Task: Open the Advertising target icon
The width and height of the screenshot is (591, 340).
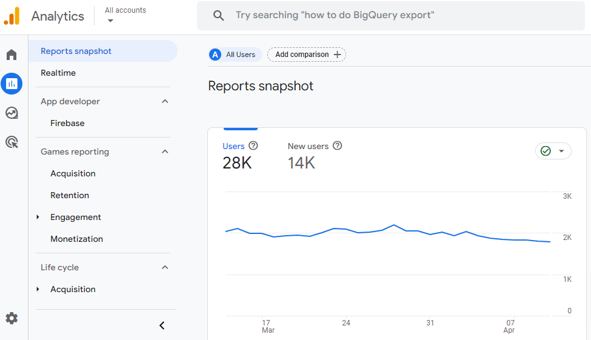Action: click(12, 142)
